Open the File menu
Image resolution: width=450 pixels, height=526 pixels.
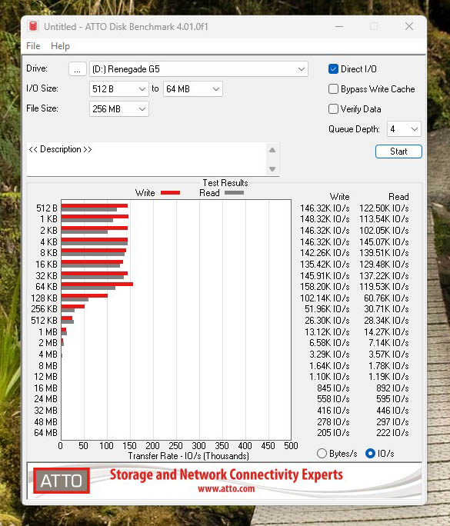tap(33, 46)
